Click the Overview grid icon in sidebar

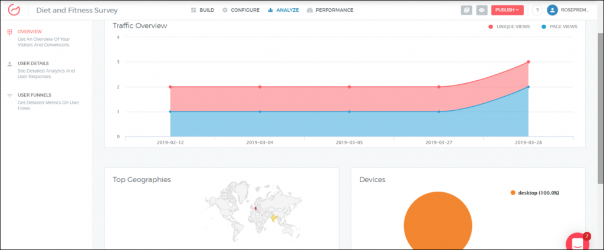9,31
